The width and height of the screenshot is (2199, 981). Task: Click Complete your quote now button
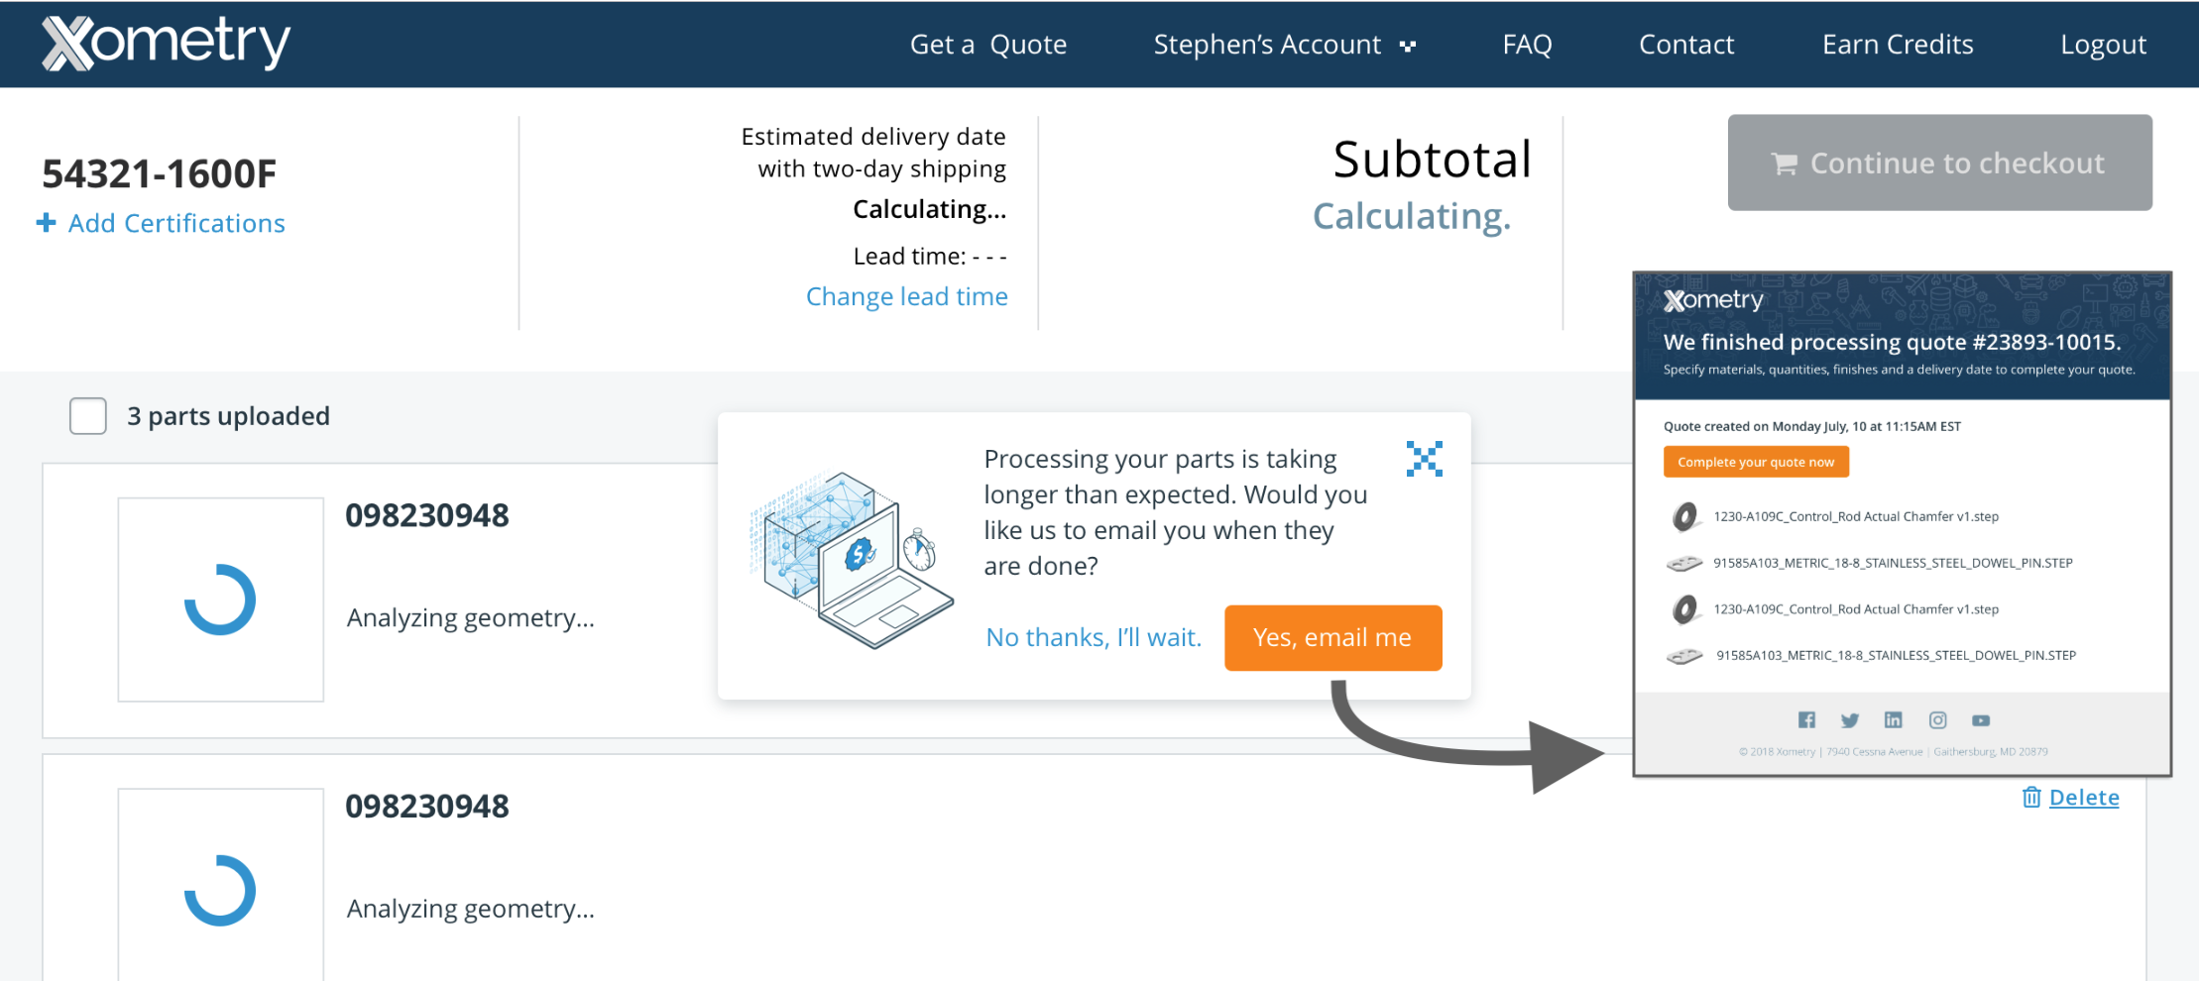(1756, 462)
